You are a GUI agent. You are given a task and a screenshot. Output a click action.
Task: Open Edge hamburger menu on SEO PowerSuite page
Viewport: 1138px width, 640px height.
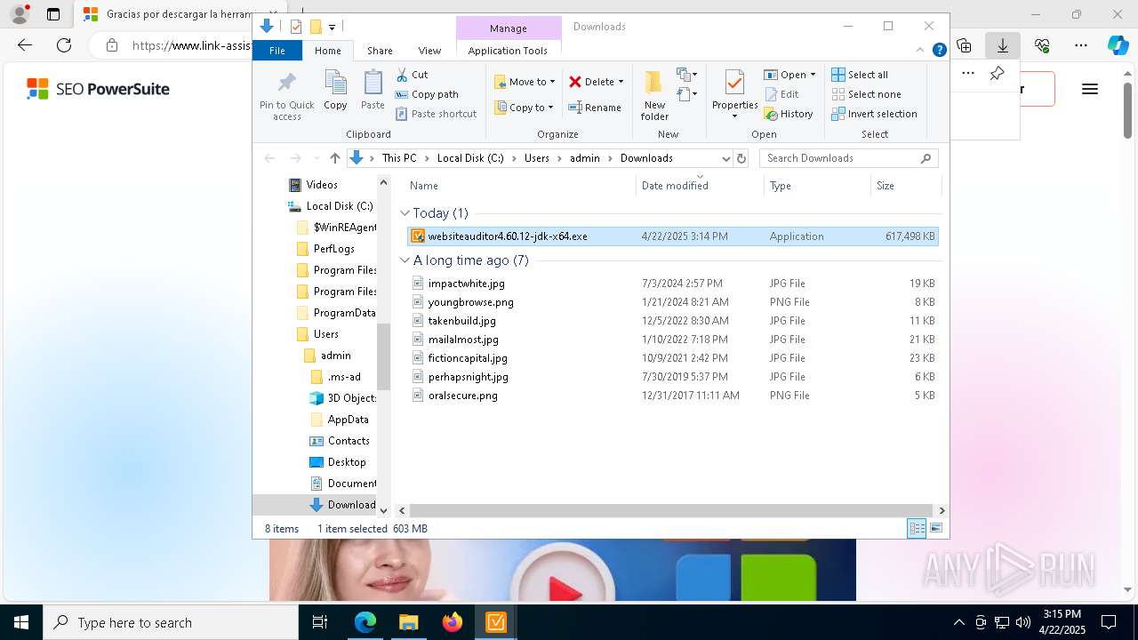pyautogui.click(x=1090, y=89)
